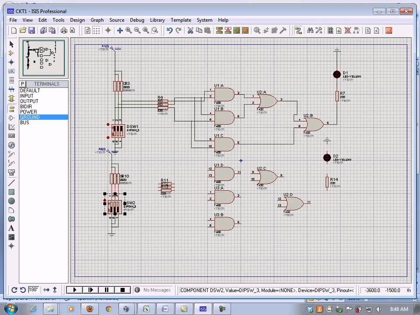Select the Virtual Instruments tool

click(11, 172)
